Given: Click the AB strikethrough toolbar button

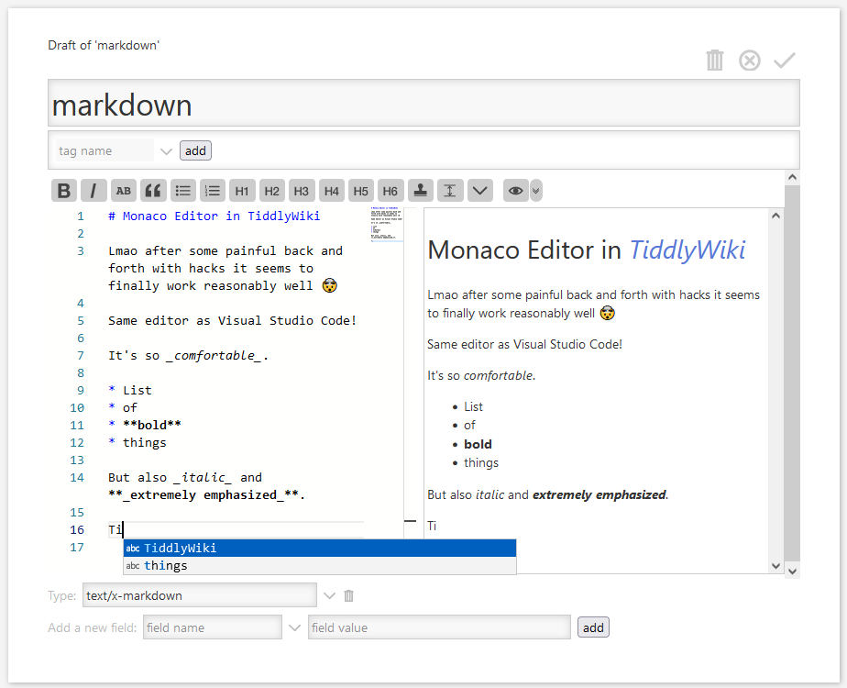Looking at the screenshot, I should pyautogui.click(x=124, y=191).
